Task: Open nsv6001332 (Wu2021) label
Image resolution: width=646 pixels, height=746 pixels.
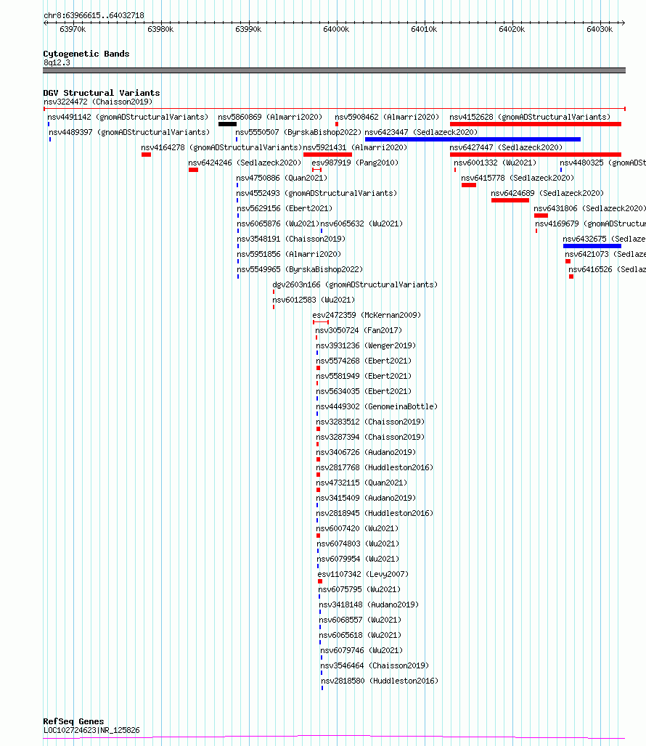Action: (x=495, y=163)
